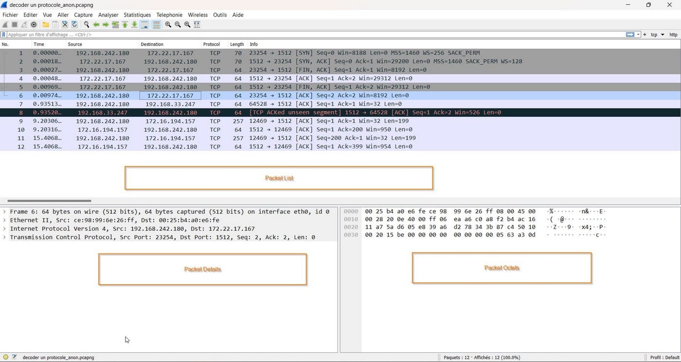Jump to the last packet using the toolbar
681x362 pixels.
(135, 24)
